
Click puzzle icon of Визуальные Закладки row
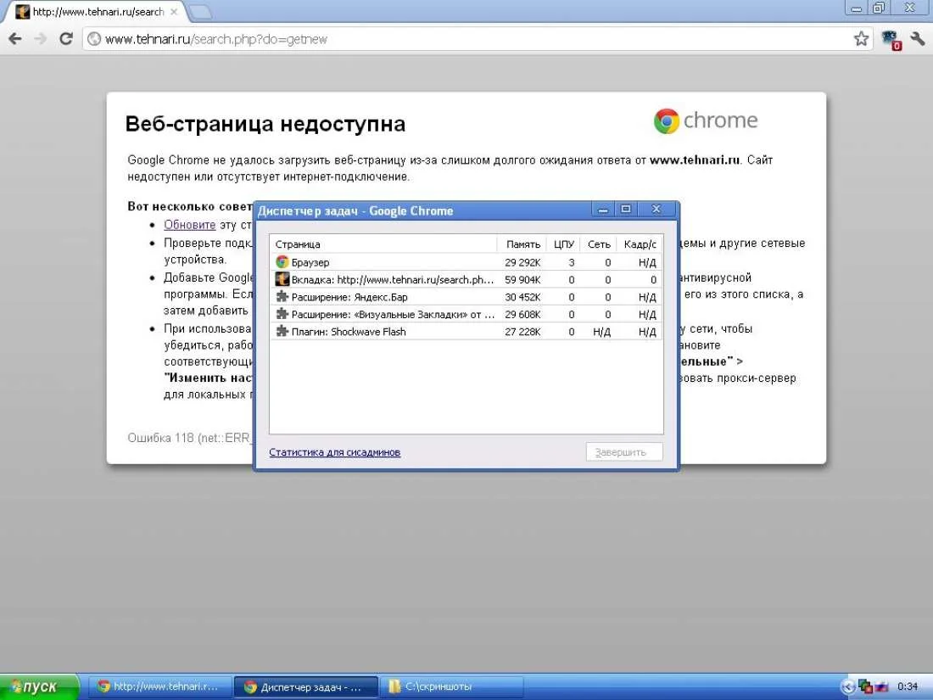282,314
